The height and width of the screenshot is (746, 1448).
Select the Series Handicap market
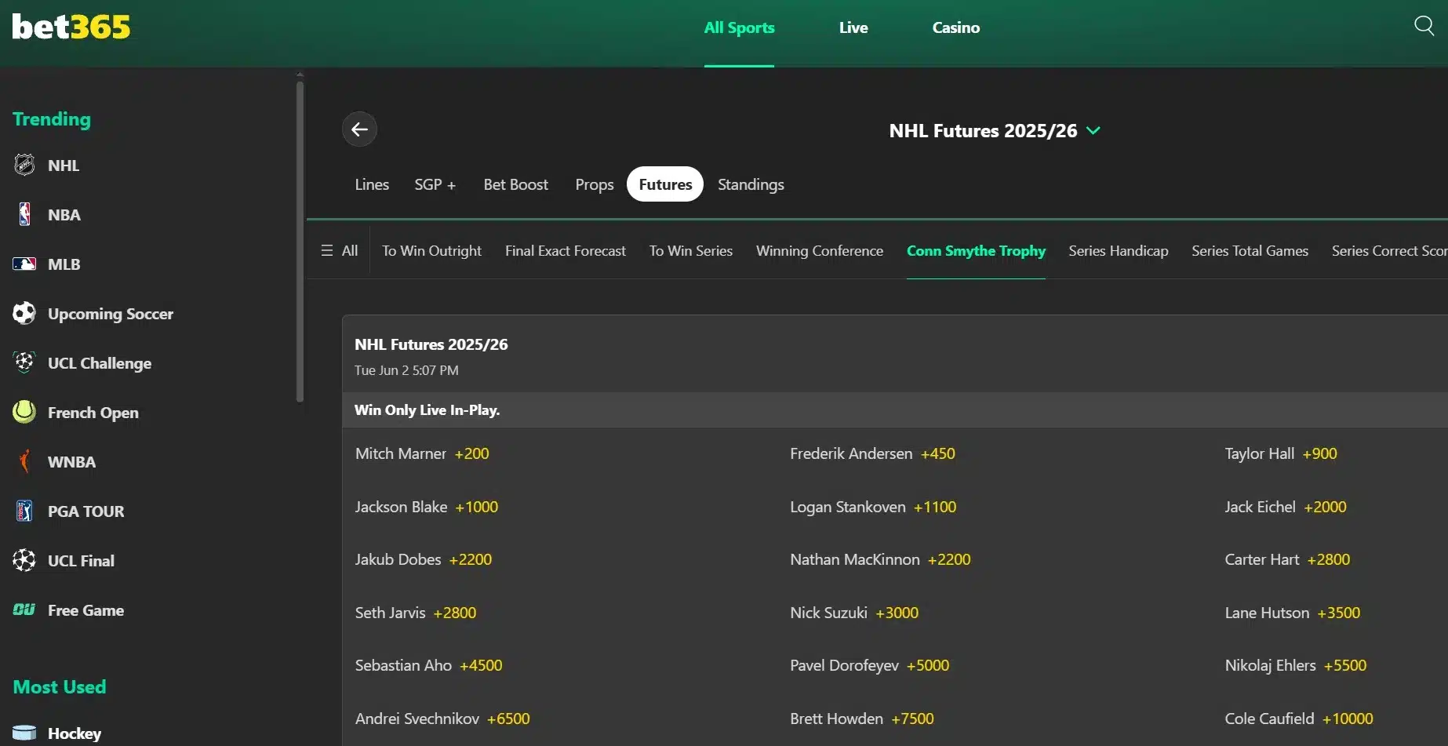1118,250
